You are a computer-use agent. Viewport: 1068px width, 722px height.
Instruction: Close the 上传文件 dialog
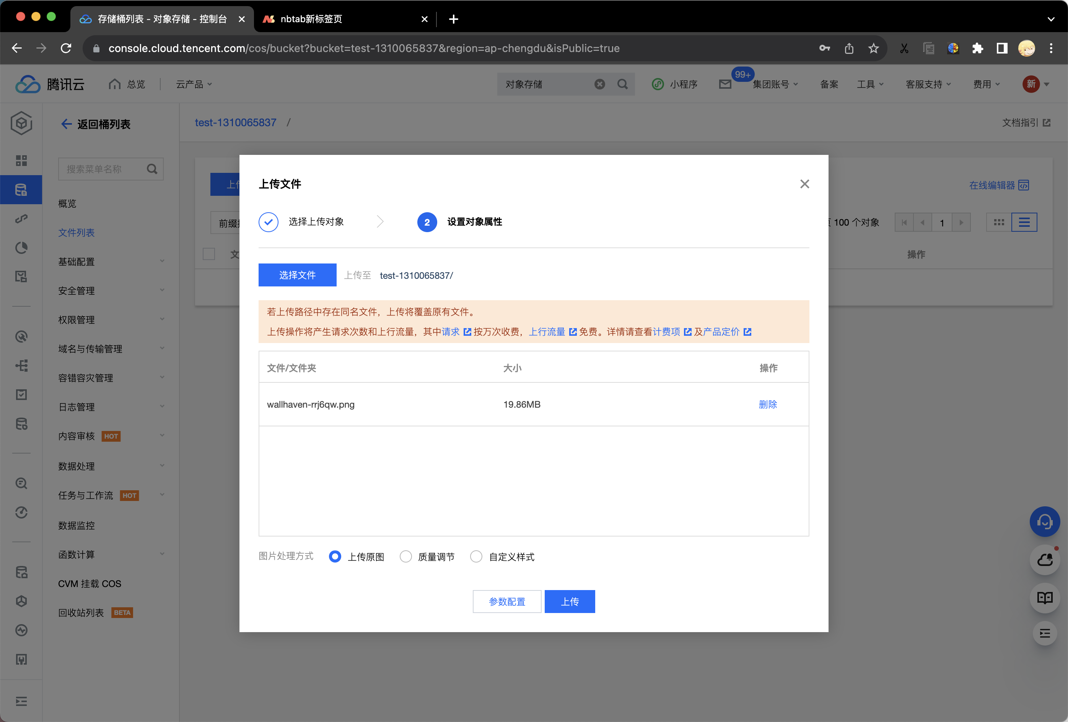(x=804, y=184)
